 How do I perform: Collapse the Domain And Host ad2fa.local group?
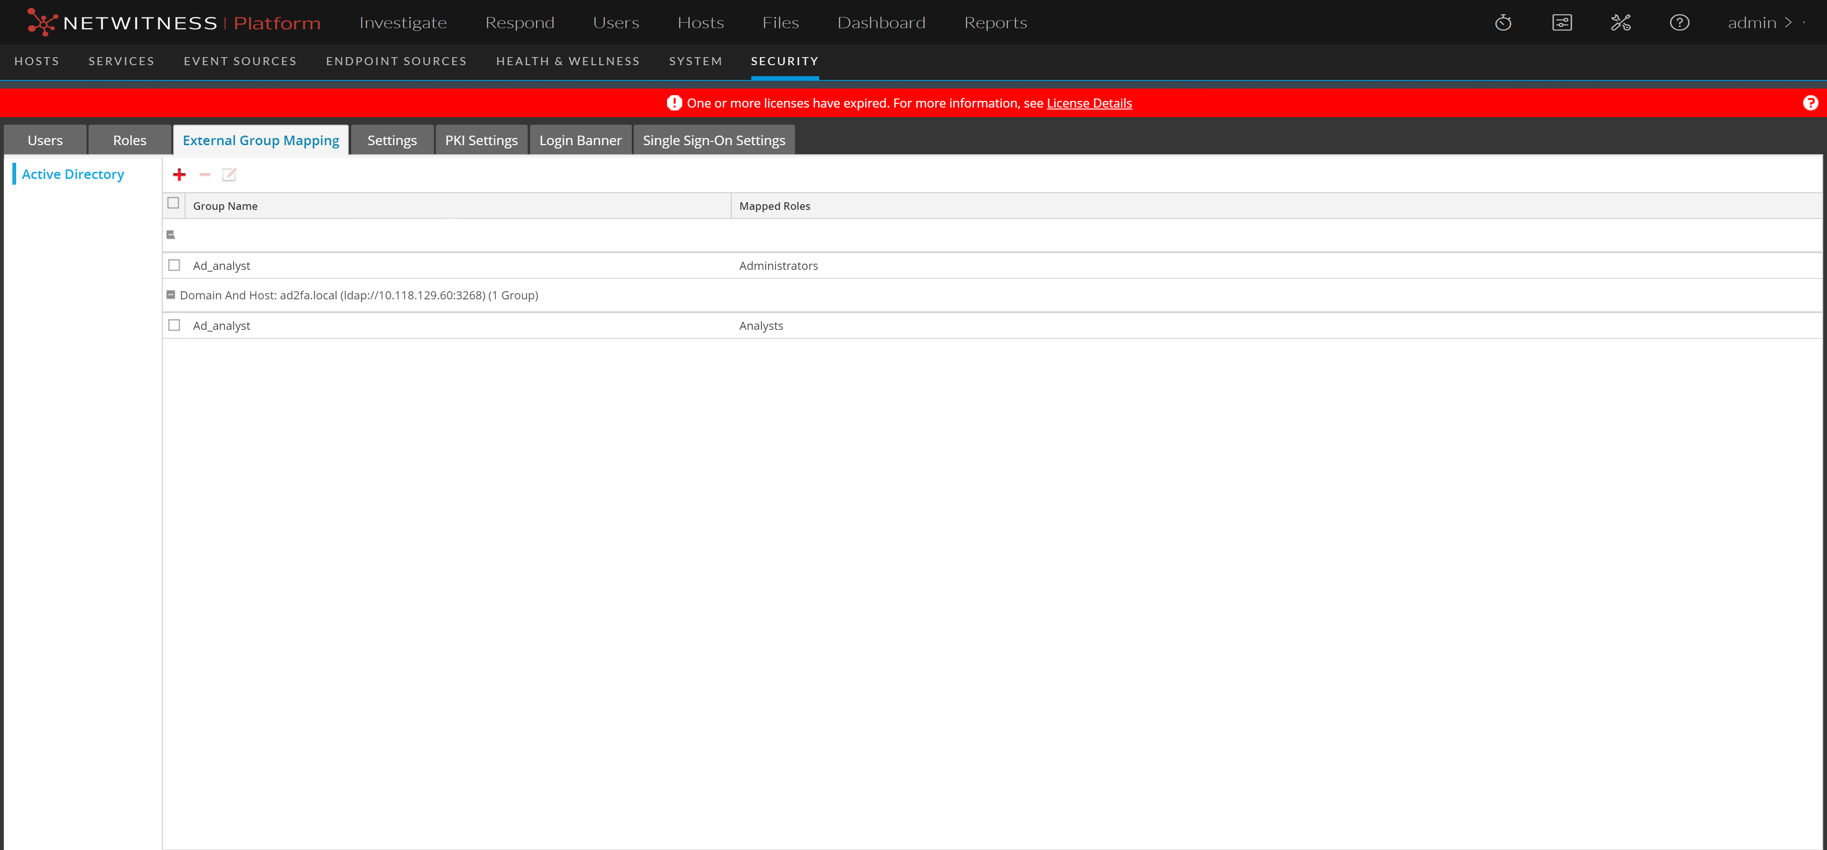tap(171, 295)
